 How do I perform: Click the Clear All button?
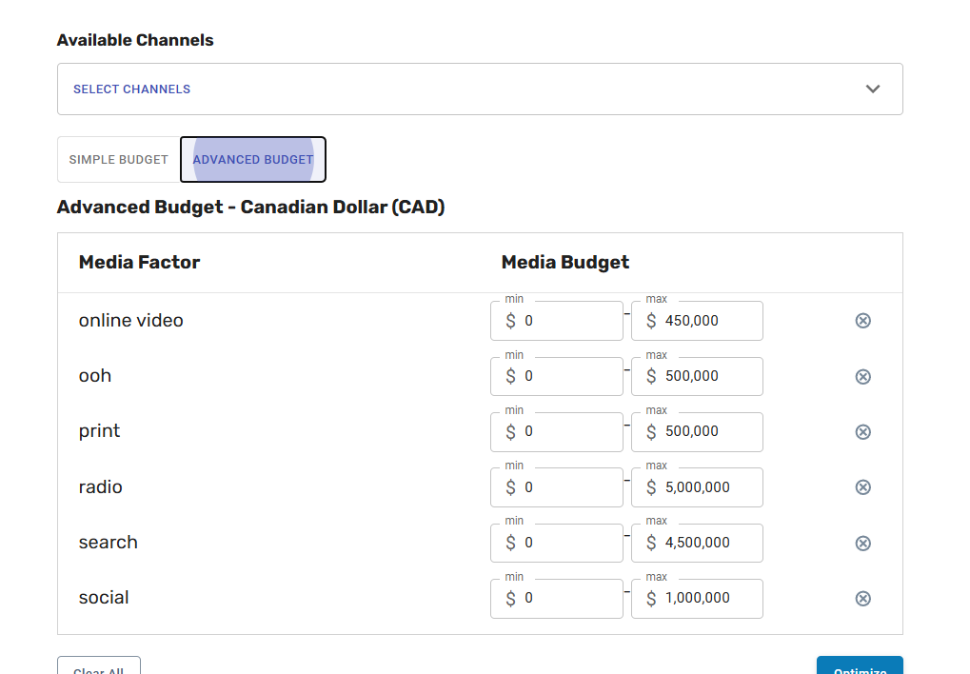99,665
